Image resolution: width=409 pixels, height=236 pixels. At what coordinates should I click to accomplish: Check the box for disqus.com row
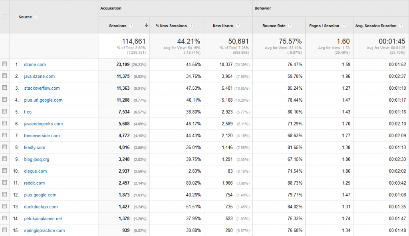(5, 171)
